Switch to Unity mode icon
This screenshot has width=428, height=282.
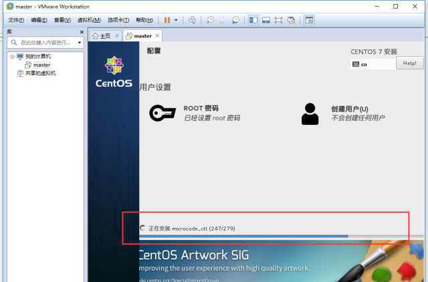click(x=292, y=20)
